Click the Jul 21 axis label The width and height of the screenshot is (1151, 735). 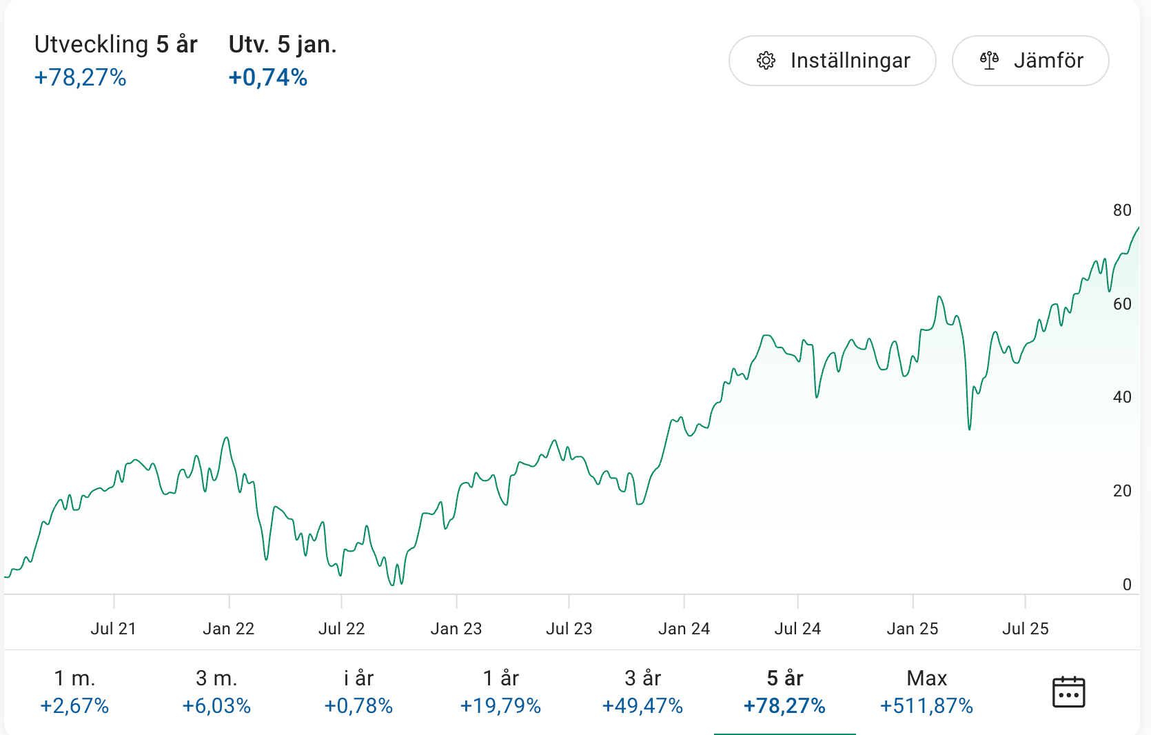point(114,629)
